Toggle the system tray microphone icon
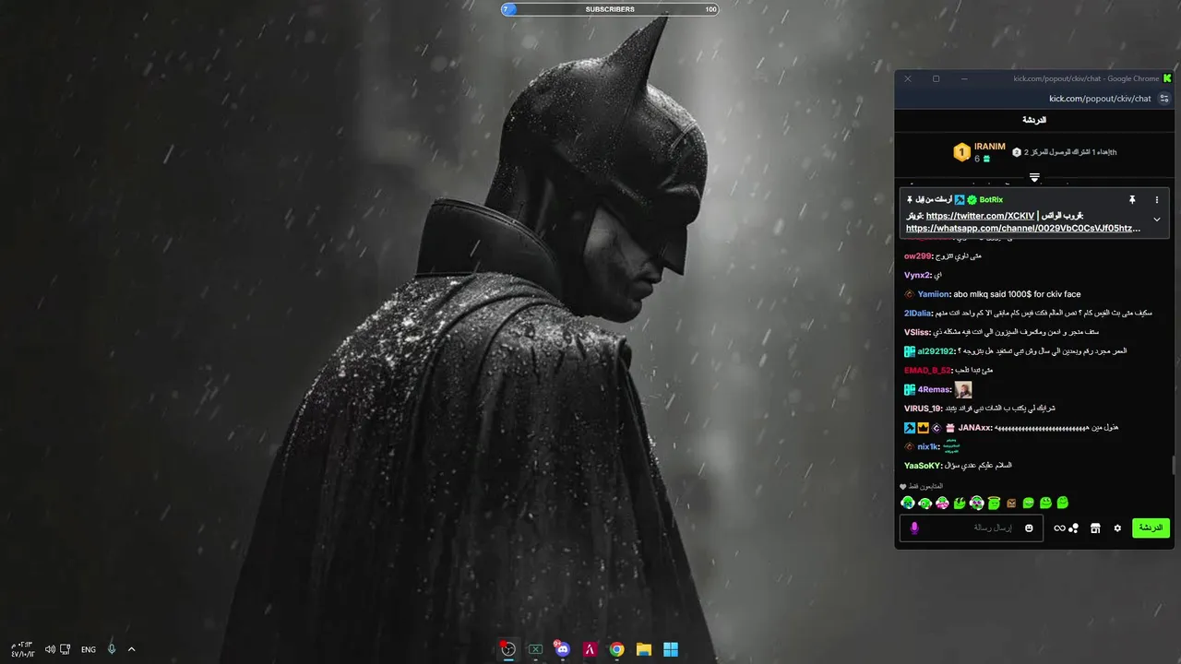Viewport: 1181px width, 664px height. [x=112, y=649]
